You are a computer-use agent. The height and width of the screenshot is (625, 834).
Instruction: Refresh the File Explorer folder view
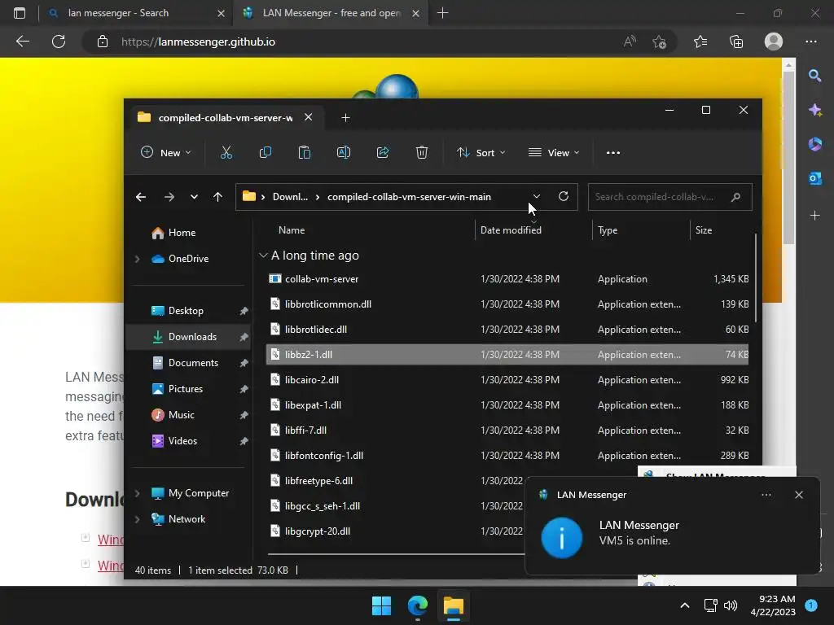(x=564, y=197)
